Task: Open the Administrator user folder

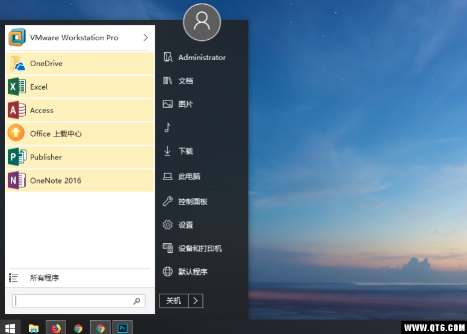Action: [x=202, y=58]
